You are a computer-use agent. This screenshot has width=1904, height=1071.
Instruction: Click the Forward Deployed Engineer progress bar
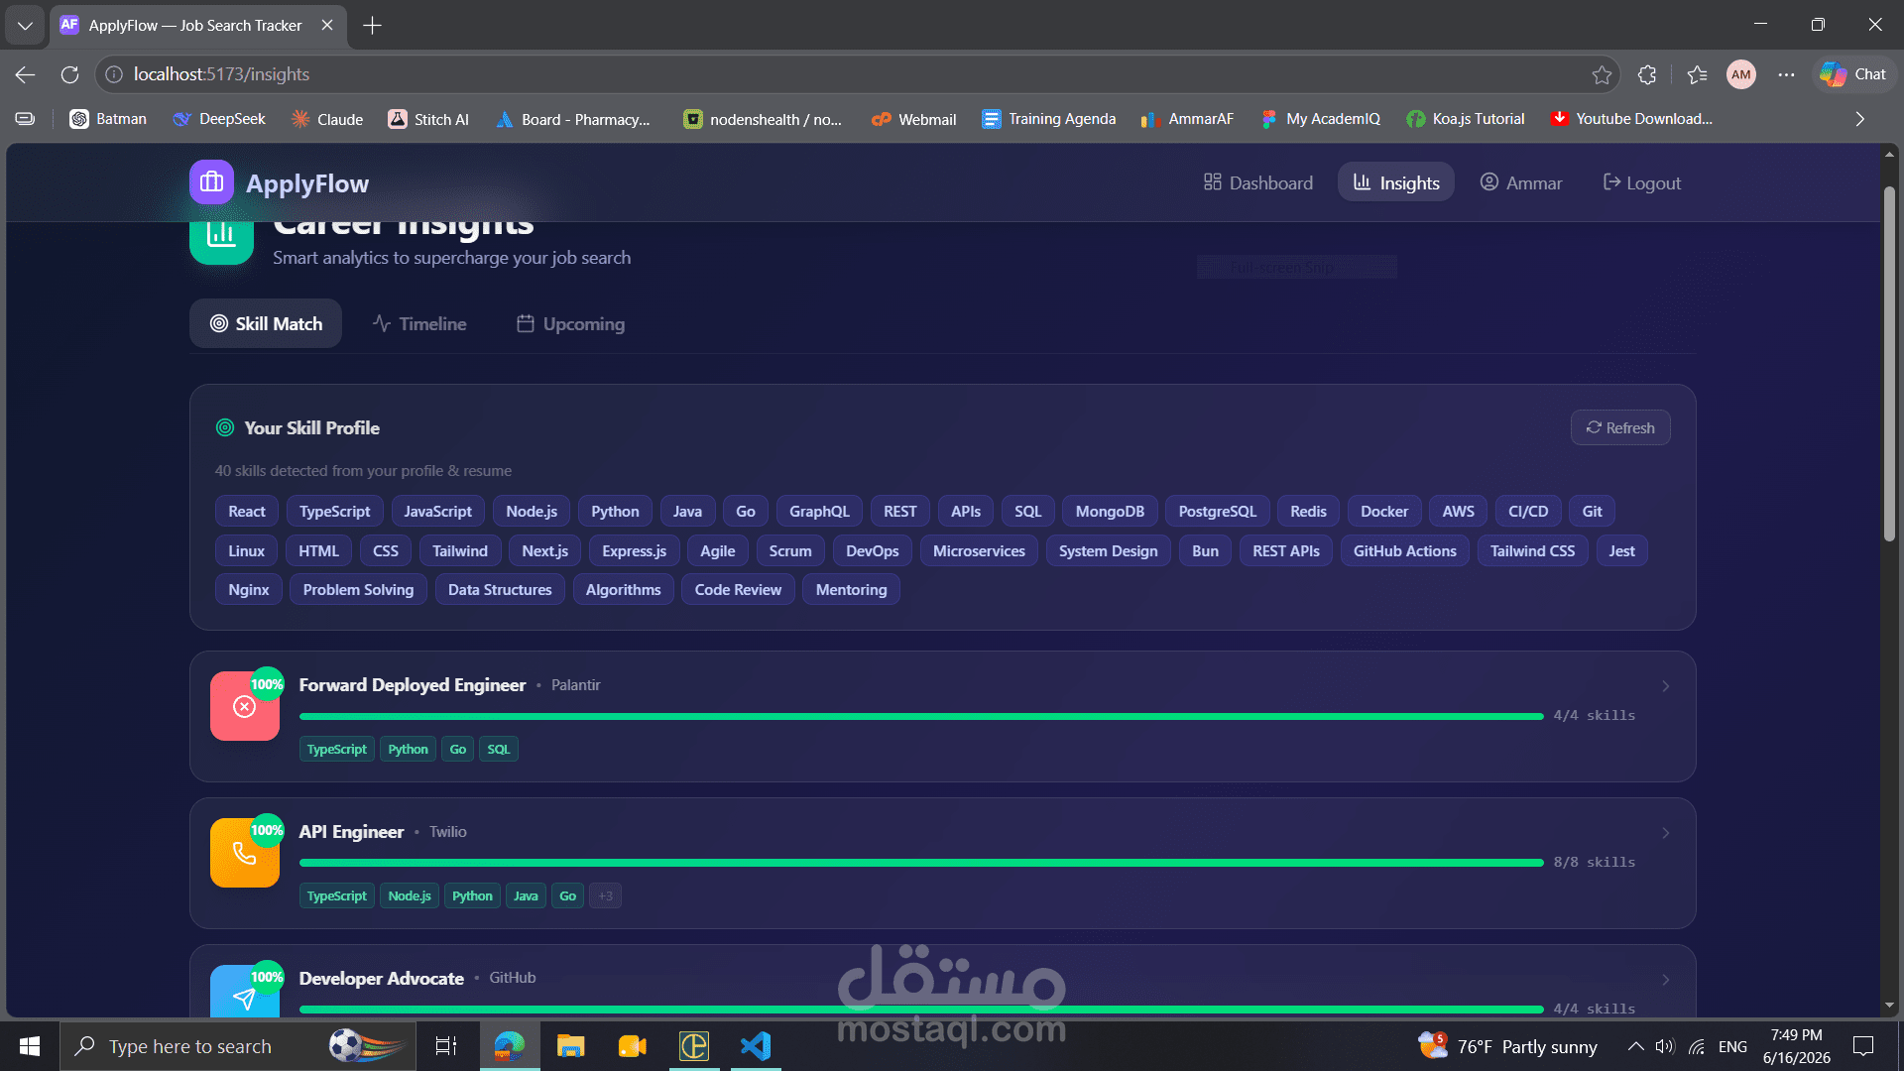click(x=921, y=716)
